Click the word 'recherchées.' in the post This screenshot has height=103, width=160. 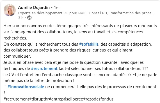click(15, 38)
